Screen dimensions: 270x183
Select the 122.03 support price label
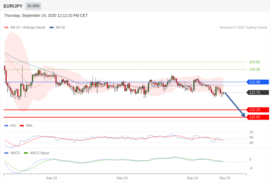point(258,117)
